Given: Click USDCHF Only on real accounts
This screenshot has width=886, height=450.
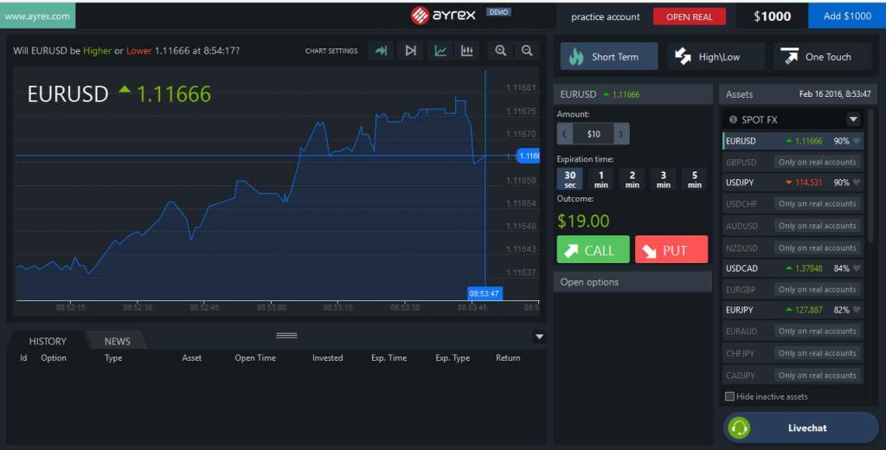Looking at the screenshot, I should [x=817, y=203].
